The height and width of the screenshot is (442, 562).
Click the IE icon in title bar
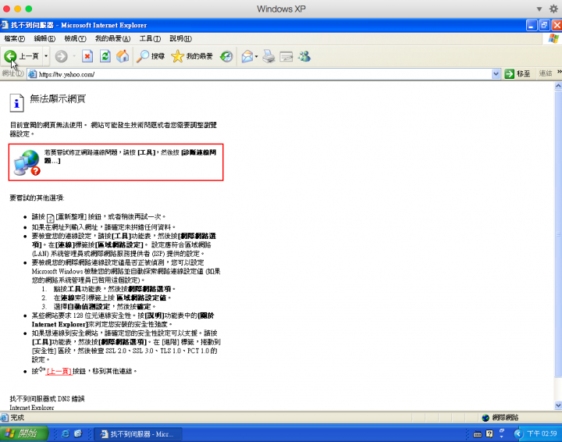pyautogui.click(x=5, y=25)
